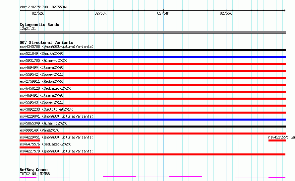This screenshot has height=181, width=295.
Task: Click the blue nsv521849 variant bar
Action: [152, 57]
